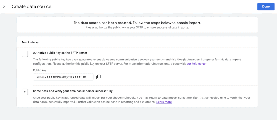The width and height of the screenshot is (277, 120).
Task: Select the ssh-rsa public key field
Action: click(63, 77)
